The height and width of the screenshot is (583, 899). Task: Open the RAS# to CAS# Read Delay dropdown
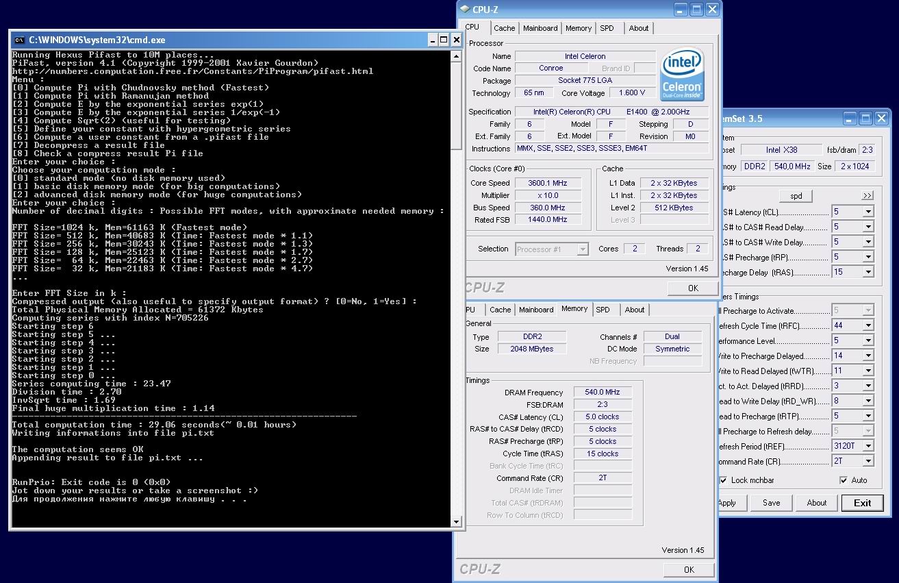pyautogui.click(x=868, y=227)
